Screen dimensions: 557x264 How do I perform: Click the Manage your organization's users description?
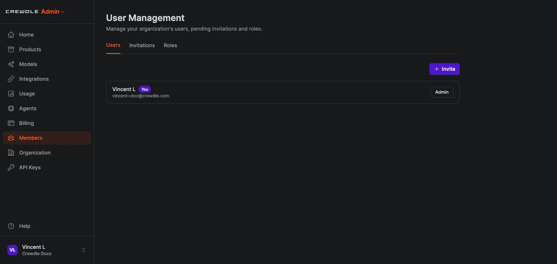[x=184, y=29]
